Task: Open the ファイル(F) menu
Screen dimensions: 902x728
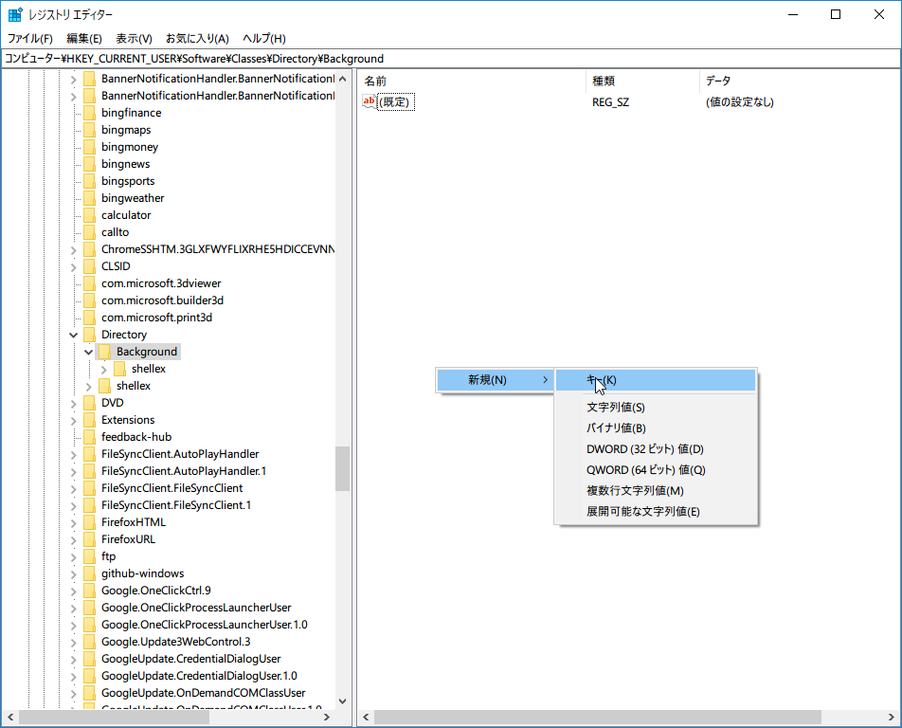Action: (x=30, y=39)
